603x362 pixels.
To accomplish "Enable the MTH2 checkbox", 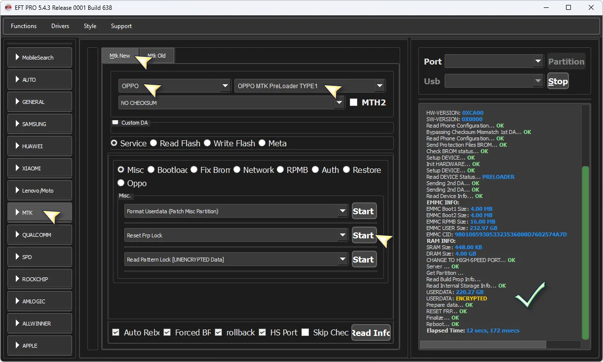I will (x=353, y=102).
